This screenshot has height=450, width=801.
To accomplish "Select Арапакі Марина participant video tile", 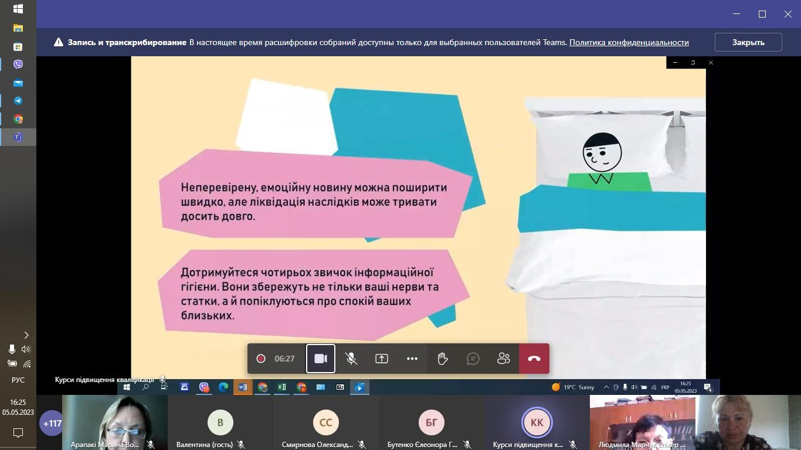I will 115,422.
